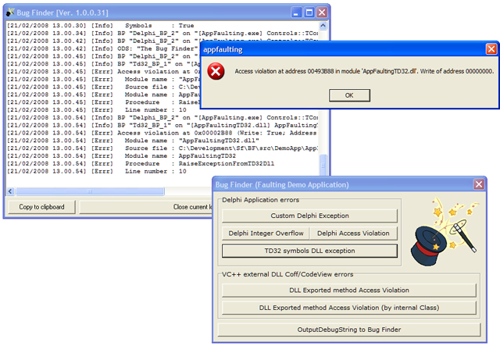Click the red error icon in appfaulting dialog
The height and width of the screenshot is (346, 500).
[216, 71]
